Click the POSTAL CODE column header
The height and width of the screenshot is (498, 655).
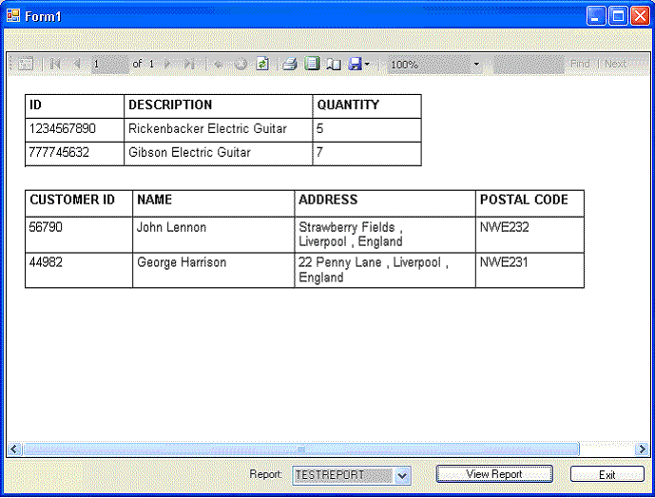(x=530, y=203)
